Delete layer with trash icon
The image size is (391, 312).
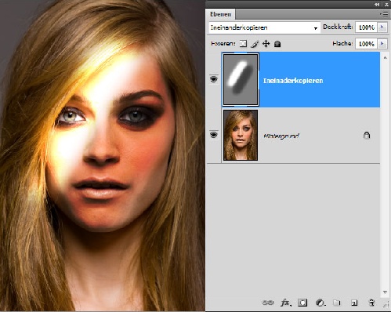(371, 303)
